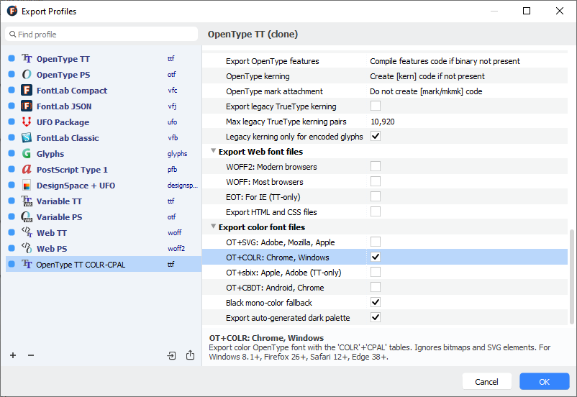577x397 pixels.
Task: Click the Web PS profile icon
Action: 27,248
